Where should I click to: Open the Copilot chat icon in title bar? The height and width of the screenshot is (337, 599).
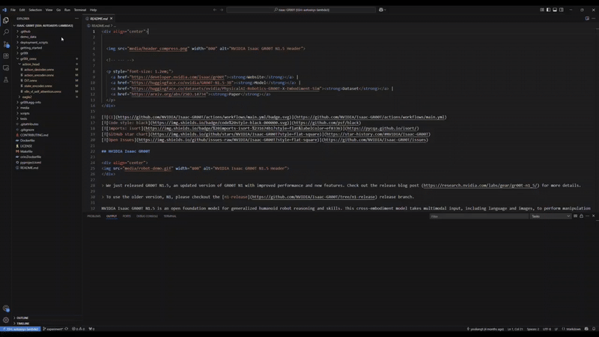(x=381, y=10)
